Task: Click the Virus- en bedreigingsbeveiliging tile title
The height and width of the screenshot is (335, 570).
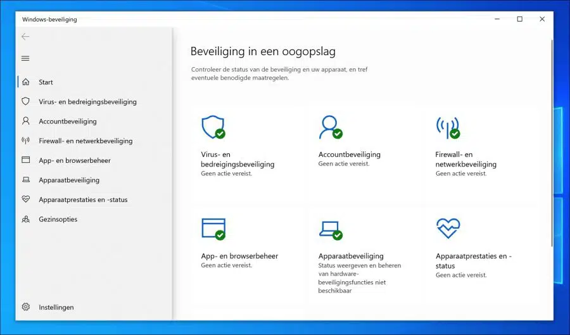Action: point(237,159)
